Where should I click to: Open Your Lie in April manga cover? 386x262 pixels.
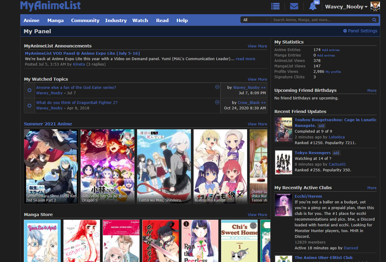[x=42, y=241]
